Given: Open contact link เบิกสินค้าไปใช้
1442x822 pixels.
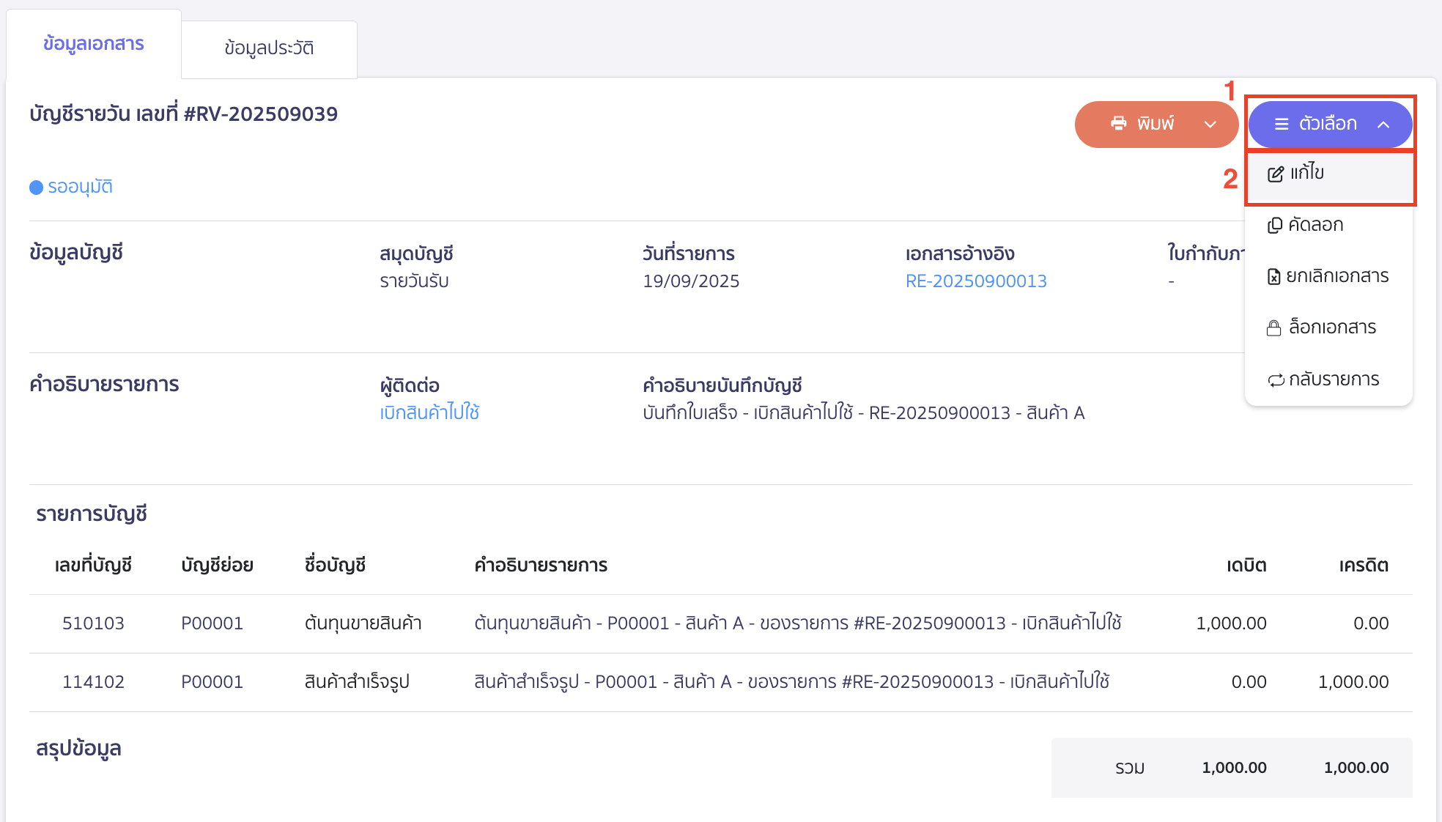Looking at the screenshot, I should pos(429,412).
